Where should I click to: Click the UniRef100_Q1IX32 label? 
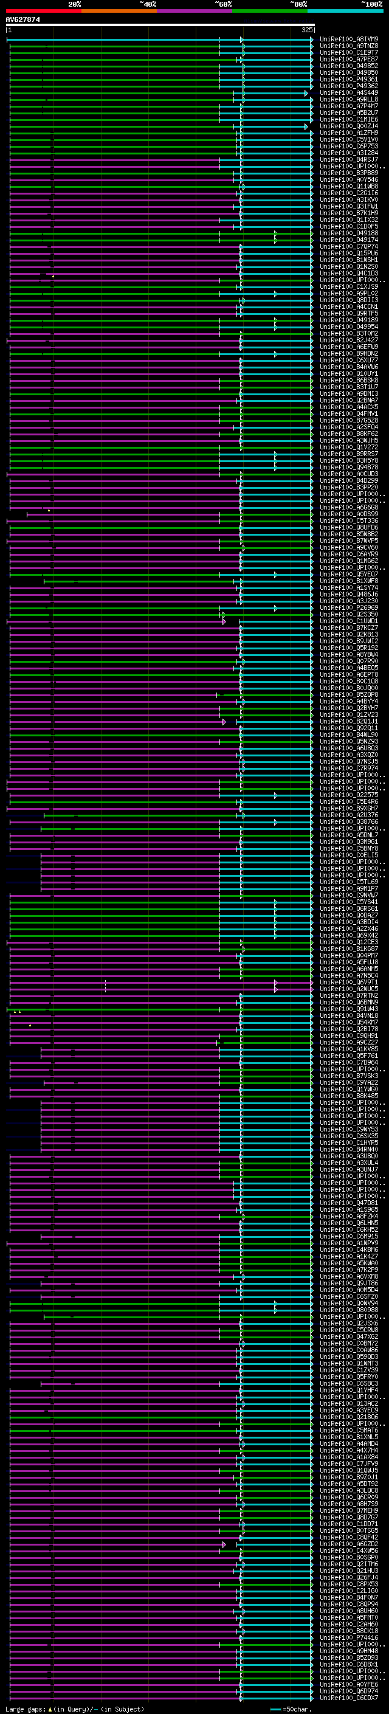(349, 219)
